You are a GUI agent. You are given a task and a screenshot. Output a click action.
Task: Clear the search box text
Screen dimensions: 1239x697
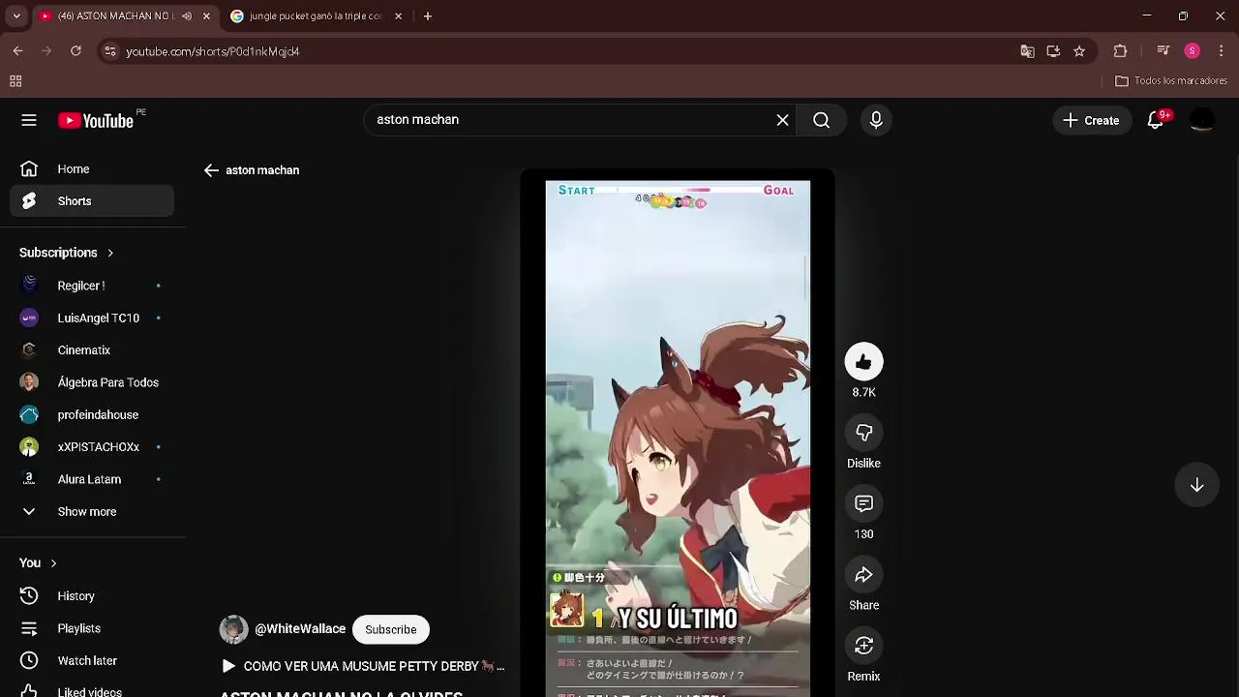click(782, 120)
